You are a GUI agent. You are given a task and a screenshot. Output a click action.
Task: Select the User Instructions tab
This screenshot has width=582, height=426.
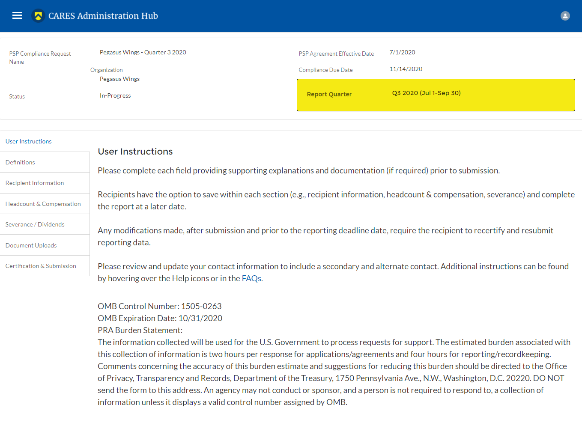[28, 141]
